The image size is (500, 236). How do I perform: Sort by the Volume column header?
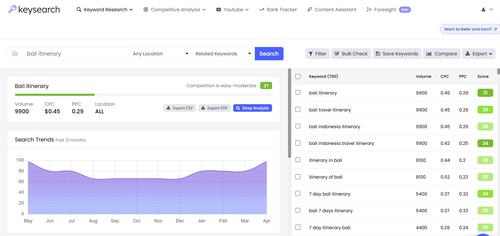(423, 76)
